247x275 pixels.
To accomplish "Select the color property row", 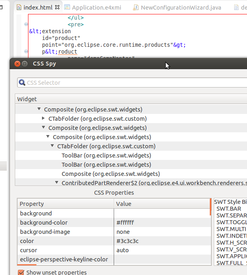I will coord(114,241).
